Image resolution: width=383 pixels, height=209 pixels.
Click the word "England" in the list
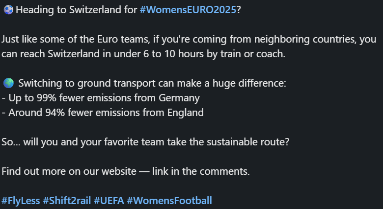point(185,113)
